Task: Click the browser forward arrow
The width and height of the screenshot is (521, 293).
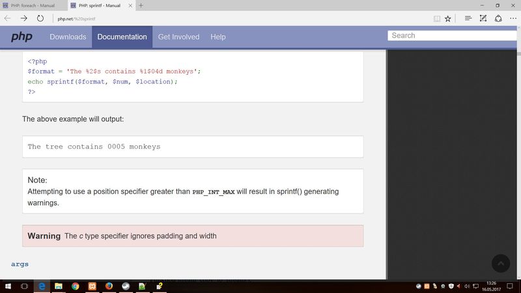Action: (24, 18)
